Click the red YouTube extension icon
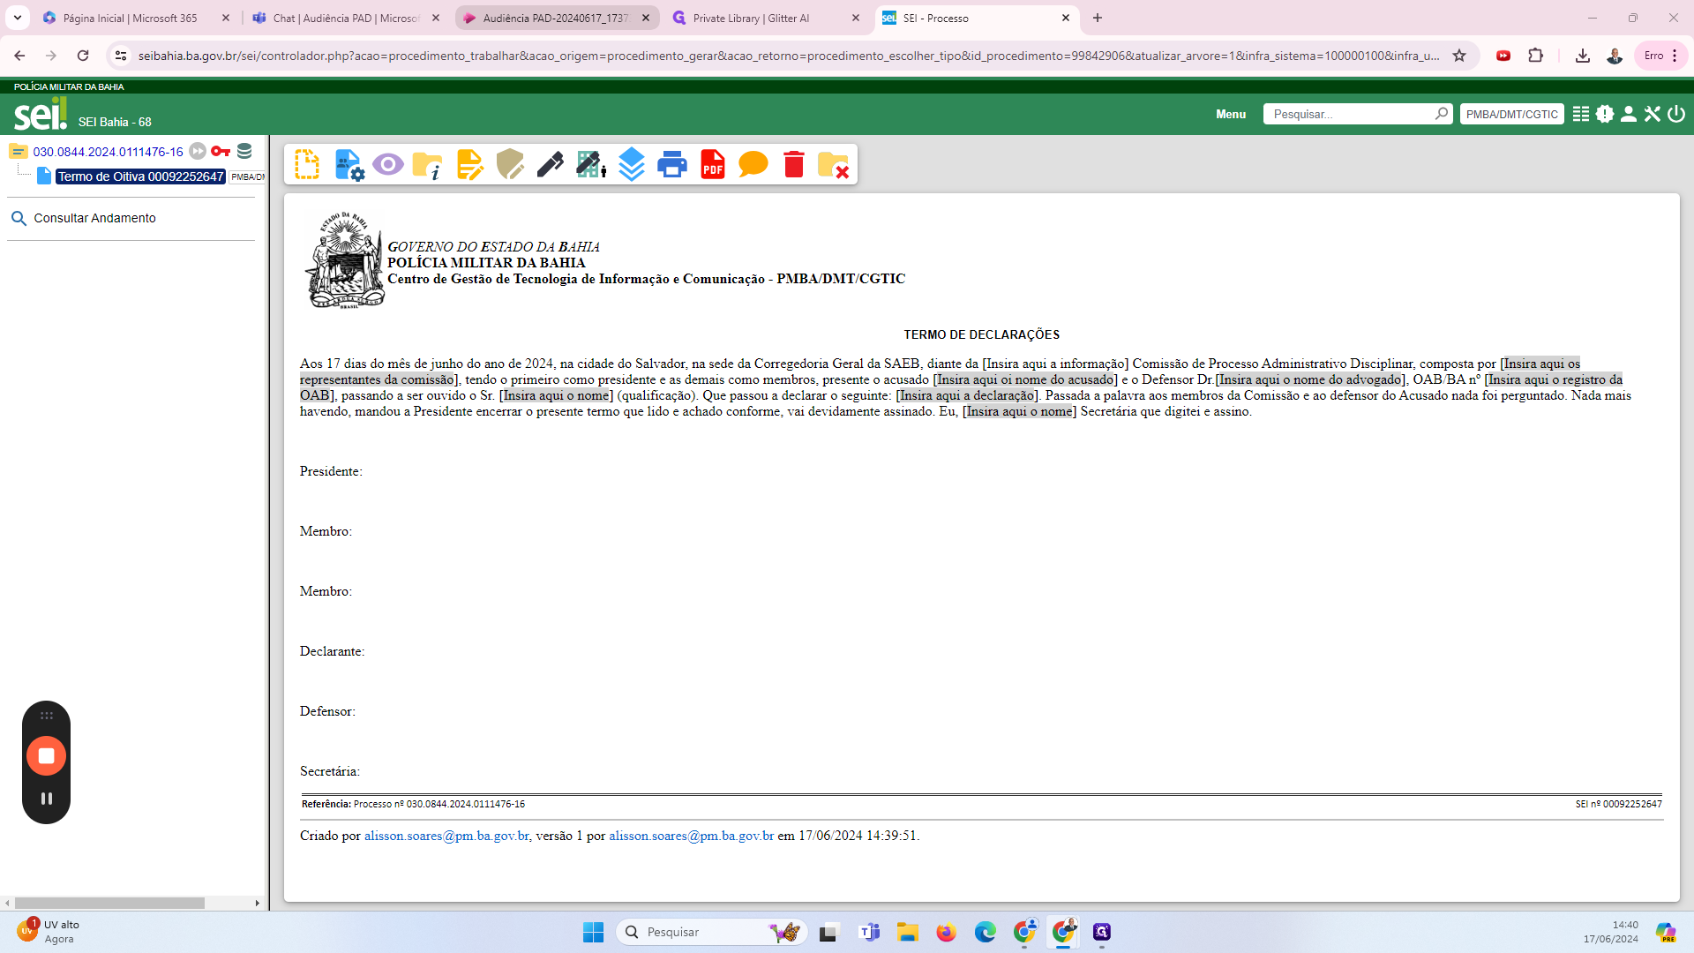This screenshot has width=1694, height=953. point(1503,56)
